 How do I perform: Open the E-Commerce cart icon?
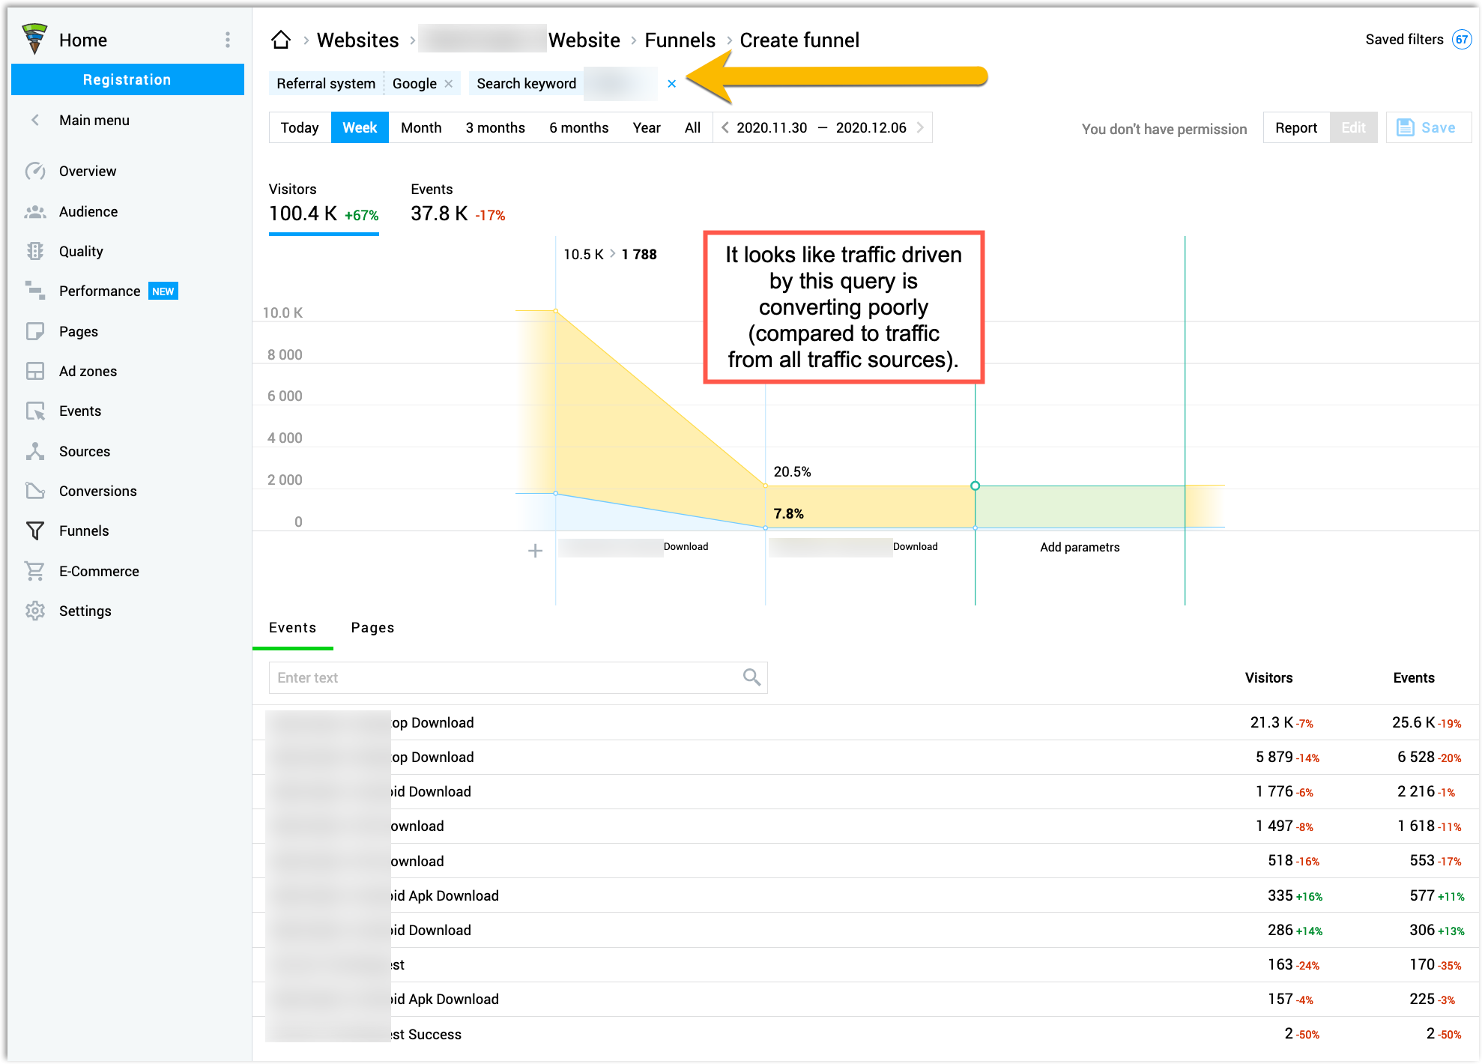tap(34, 572)
